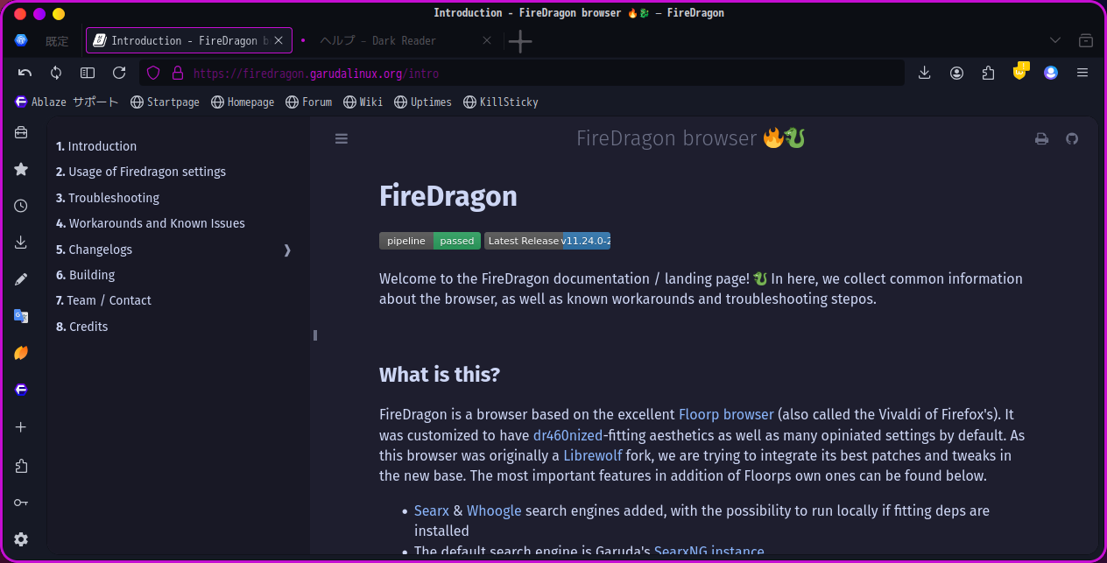The image size is (1107, 563).
Task: Open the Forum bookmark
Action: [308, 102]
